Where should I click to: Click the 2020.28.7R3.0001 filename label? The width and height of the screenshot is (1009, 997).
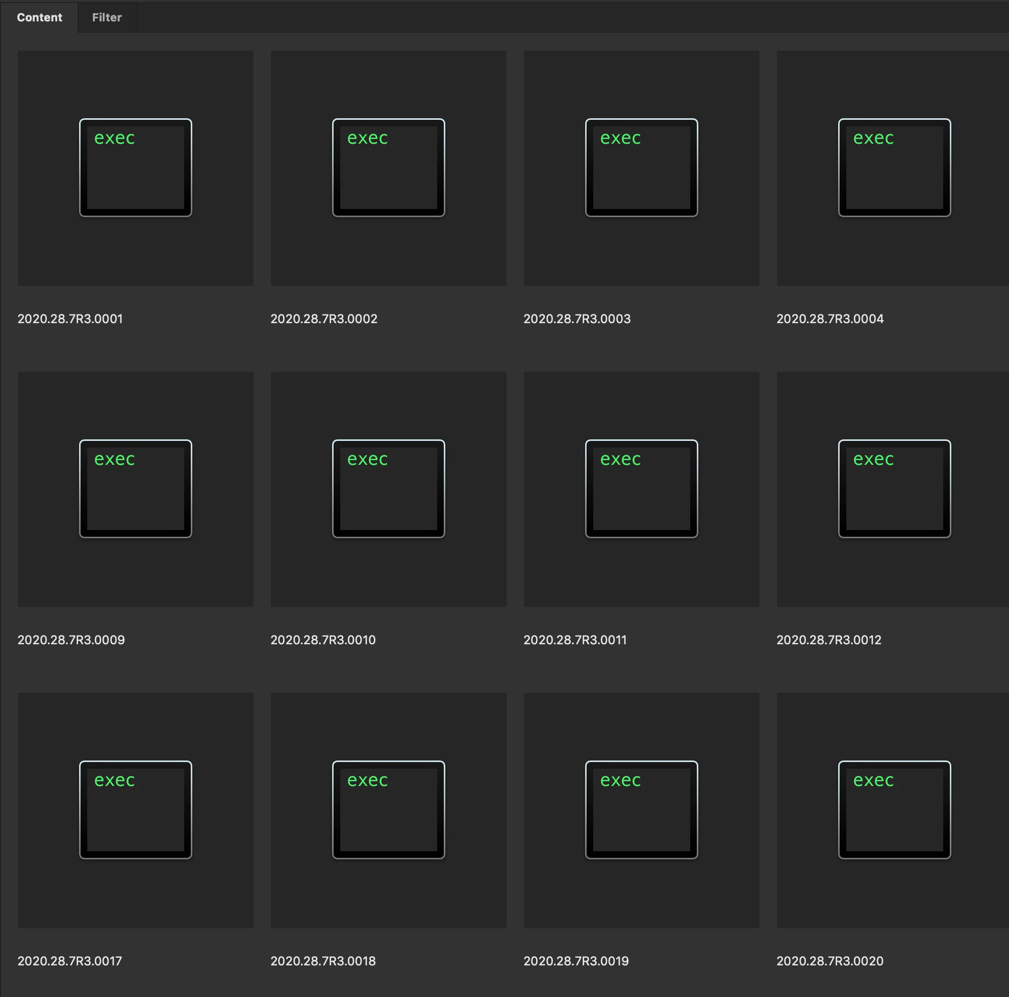click(x=70, y=319)
